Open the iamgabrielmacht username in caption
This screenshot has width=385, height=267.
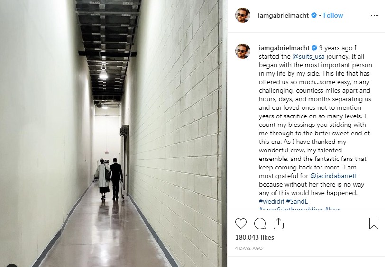pos(284,48)
